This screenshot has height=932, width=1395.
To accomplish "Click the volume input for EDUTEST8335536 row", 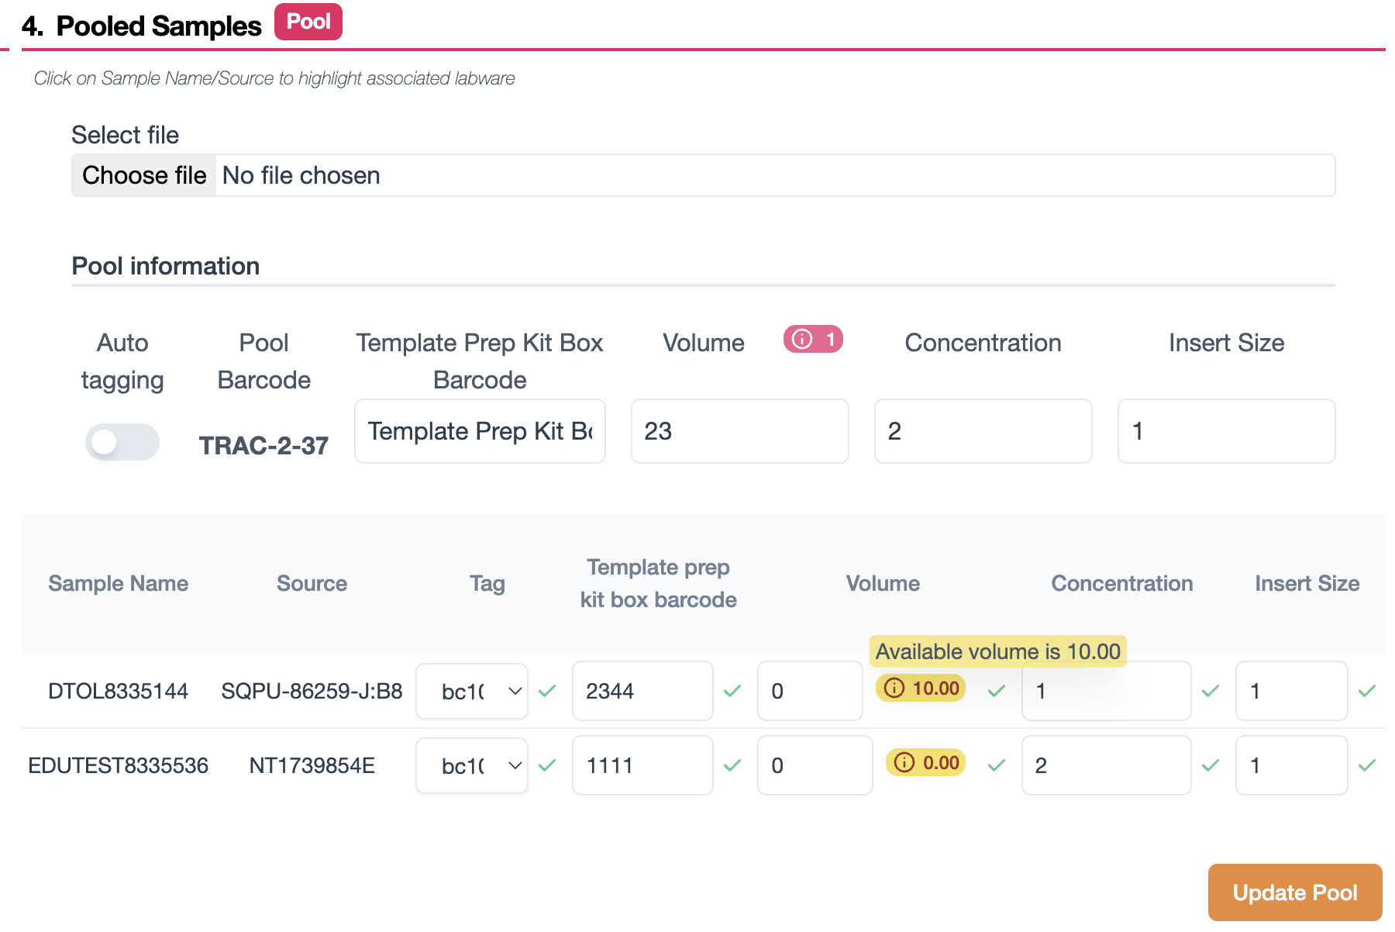I will tap(815, 765).
